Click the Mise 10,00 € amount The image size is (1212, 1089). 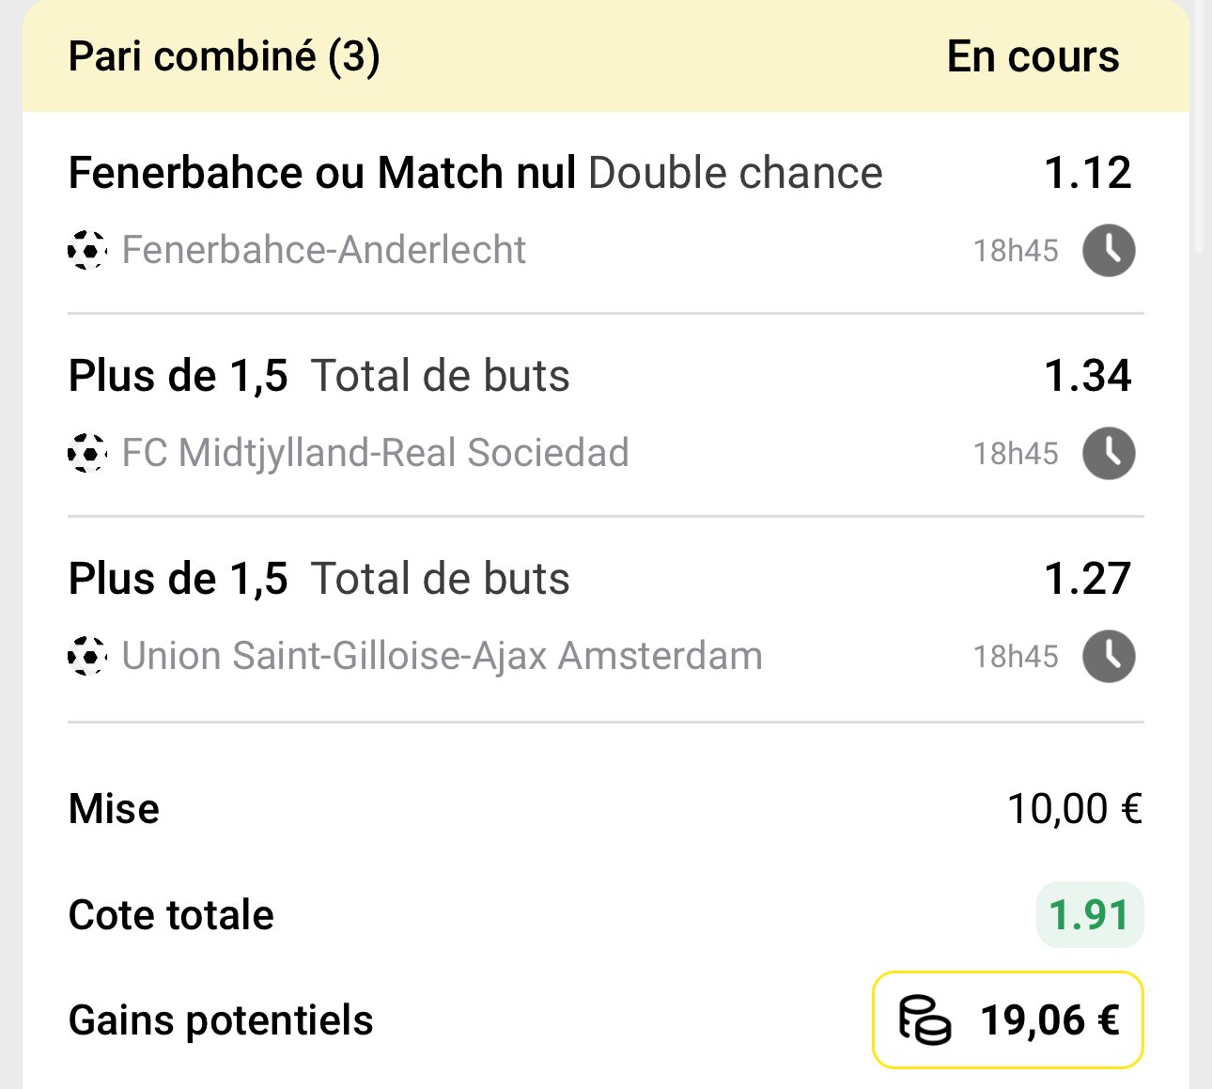point(1075,809)
